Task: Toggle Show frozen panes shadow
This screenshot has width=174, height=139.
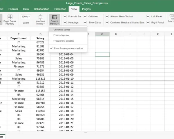Action: [68, 48]
